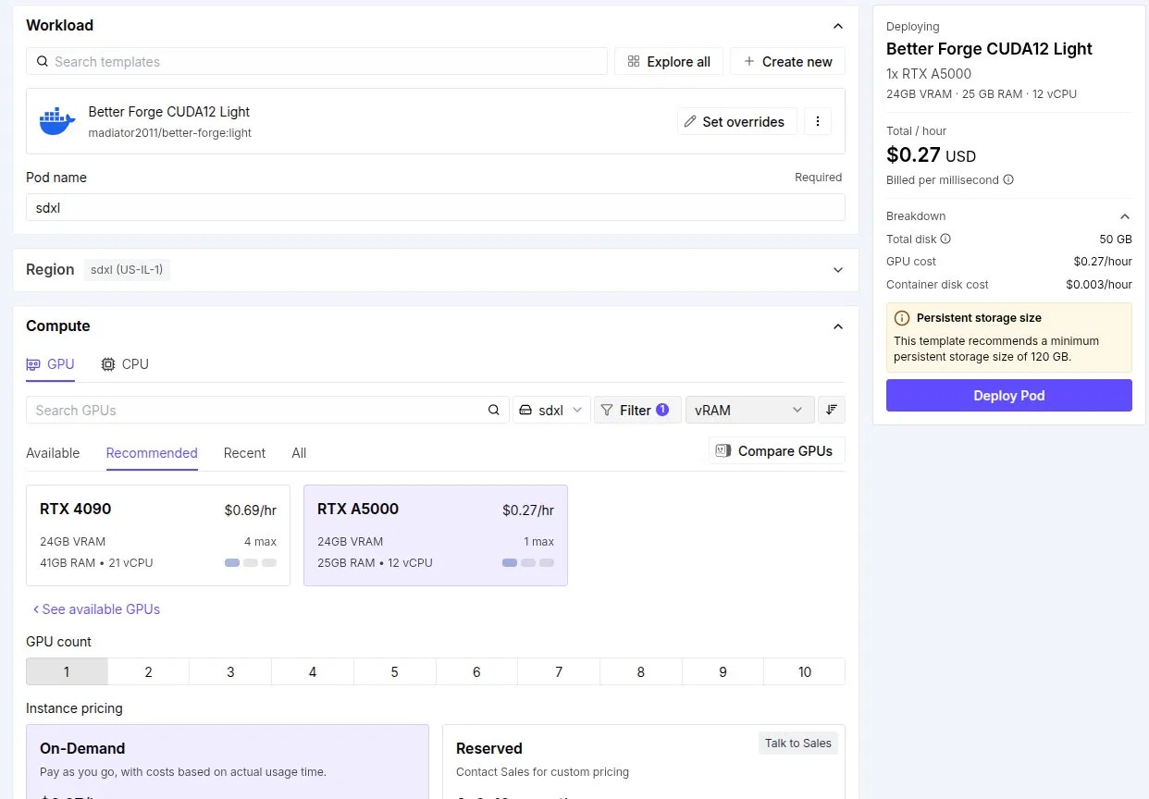Click See available GPUs link

tap(96, 609)
